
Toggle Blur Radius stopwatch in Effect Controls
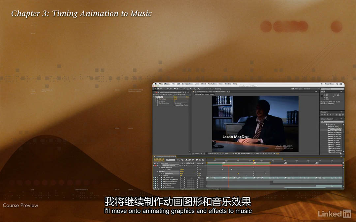pos(158,99)
